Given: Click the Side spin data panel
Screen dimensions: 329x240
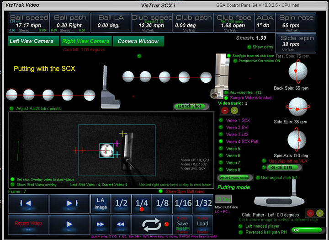Looking at the screenshot, I should pyautogui.click(x=296, y=43).
